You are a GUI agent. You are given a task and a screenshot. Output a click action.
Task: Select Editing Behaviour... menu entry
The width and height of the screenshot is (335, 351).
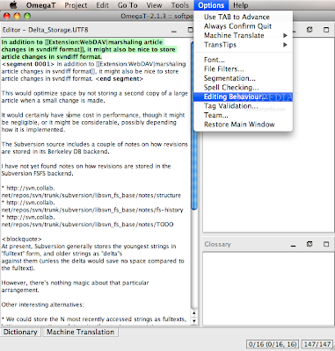243,97
